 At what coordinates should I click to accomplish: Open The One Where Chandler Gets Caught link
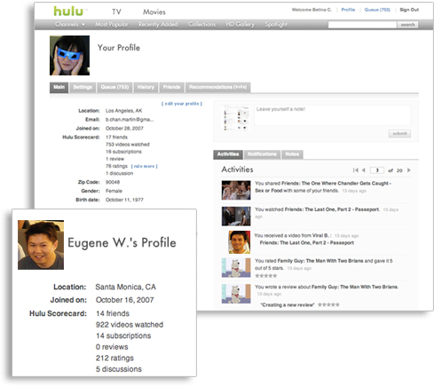323,187
